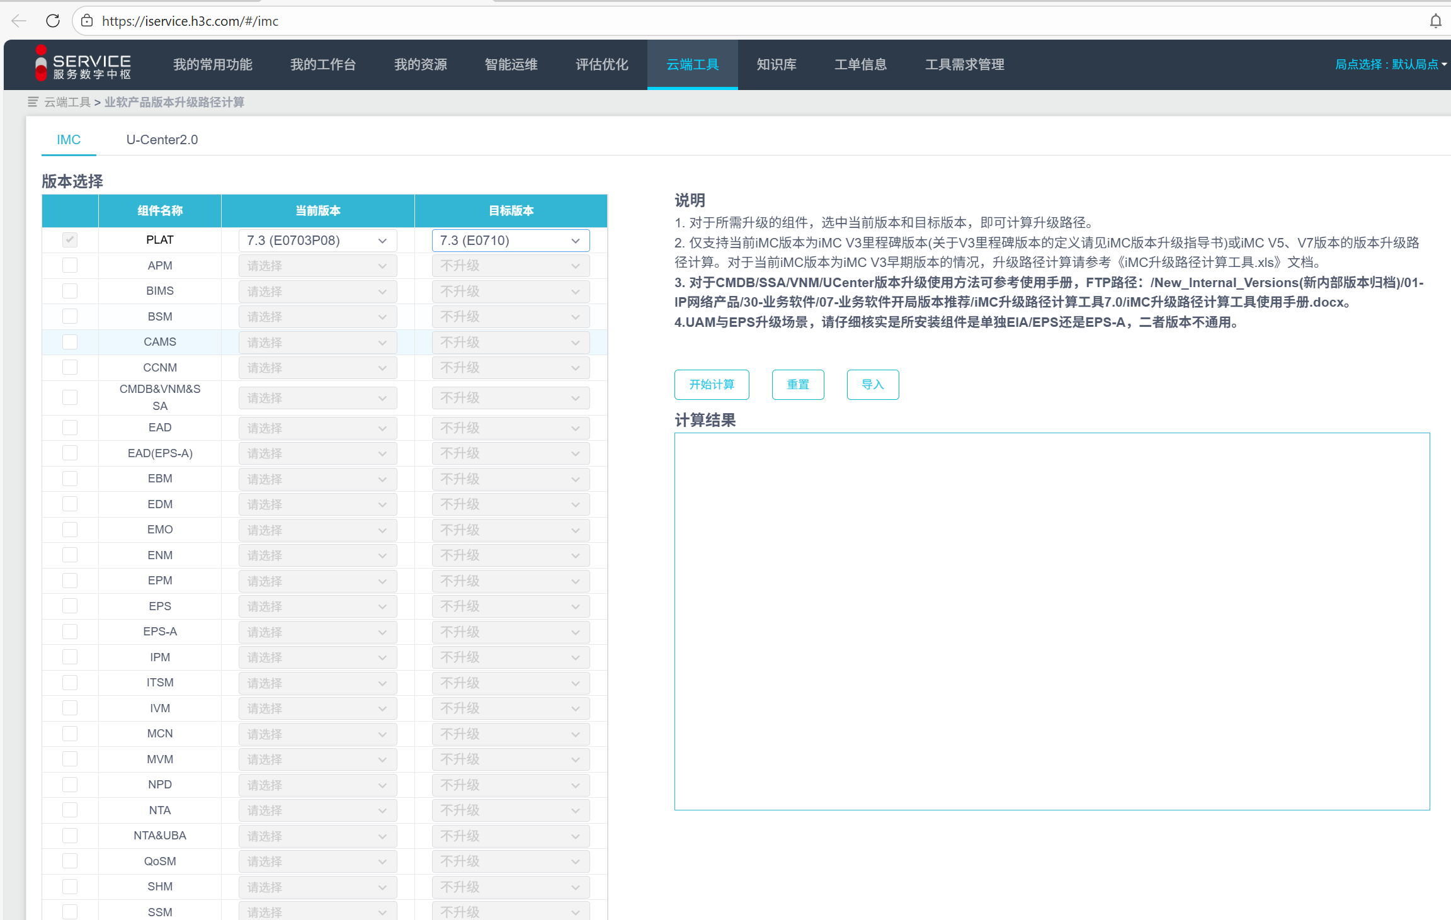
Task: Open the IPM target version dropdown
Action: click(x=510, y=657)
